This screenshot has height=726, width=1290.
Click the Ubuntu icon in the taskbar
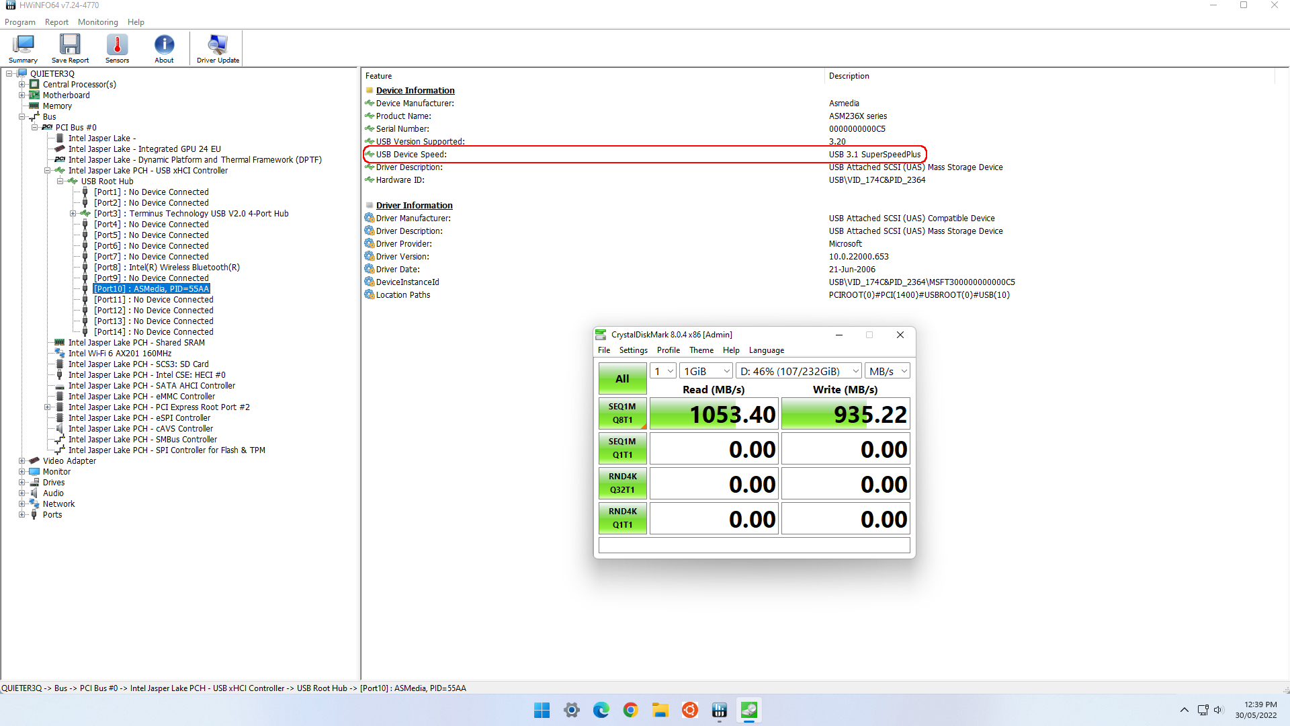pyautogui.click(x=689, y=710)
